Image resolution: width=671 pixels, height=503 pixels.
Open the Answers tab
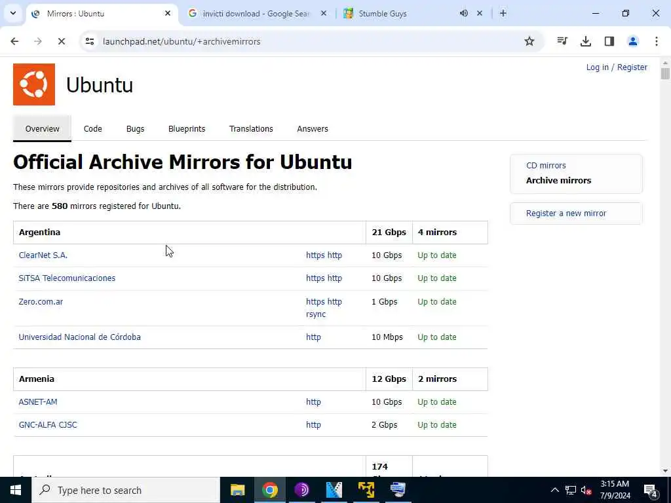pos(313,129)
